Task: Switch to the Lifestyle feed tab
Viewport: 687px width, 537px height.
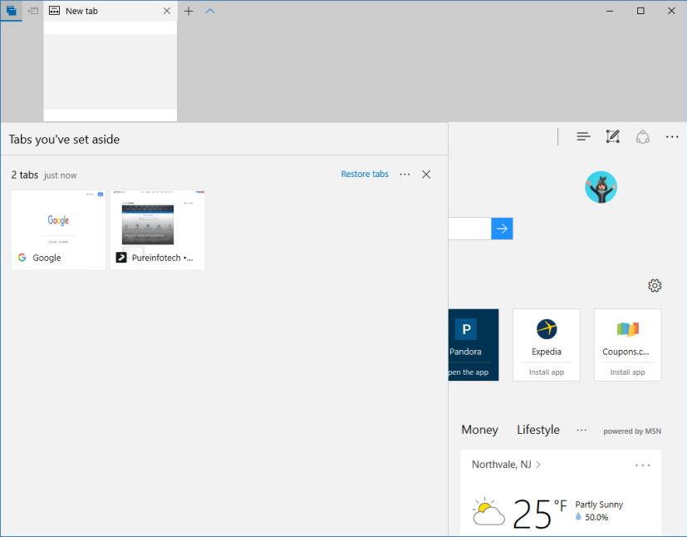Action: [x=537, y=430]
